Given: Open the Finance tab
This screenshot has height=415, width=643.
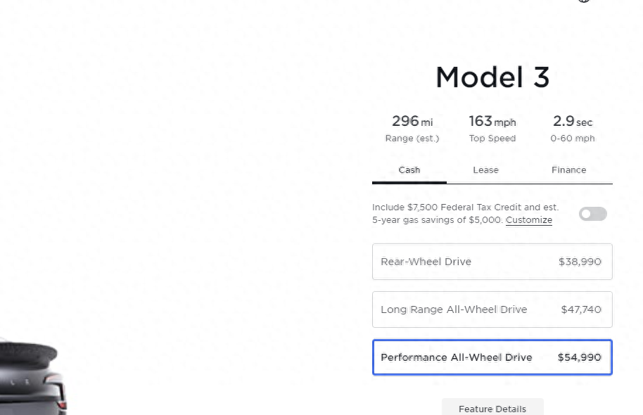Looking at the screenshot, I should 568,170.
